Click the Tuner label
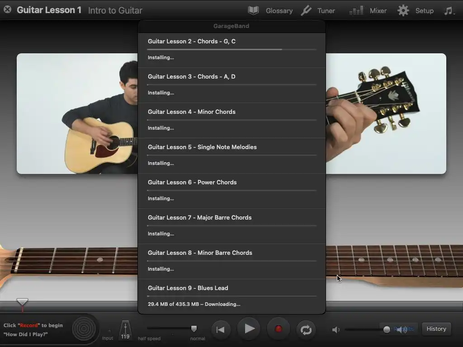This screenshot has width=463, height=347. pyautogui.click(x=326, y=11)
